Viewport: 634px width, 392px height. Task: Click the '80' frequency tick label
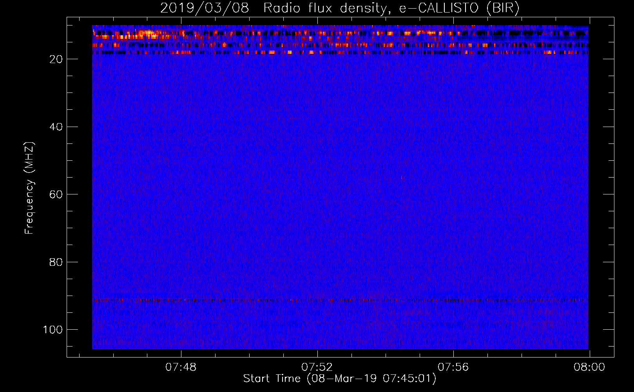click(56, 262)
